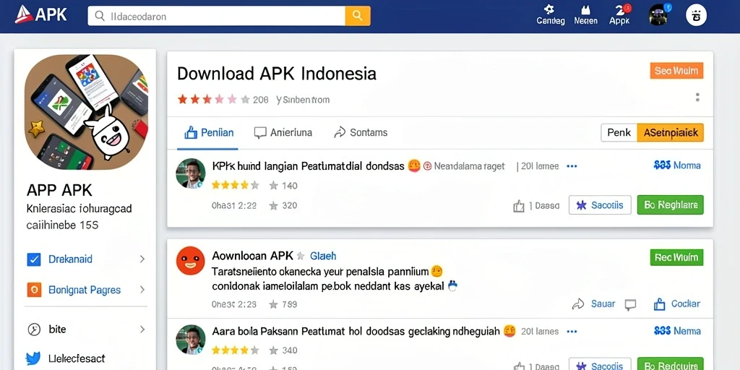Open the user profile avatar
The width and height of the screenshot is (740, 370).
pyautogui.click(x=658, y=15)
